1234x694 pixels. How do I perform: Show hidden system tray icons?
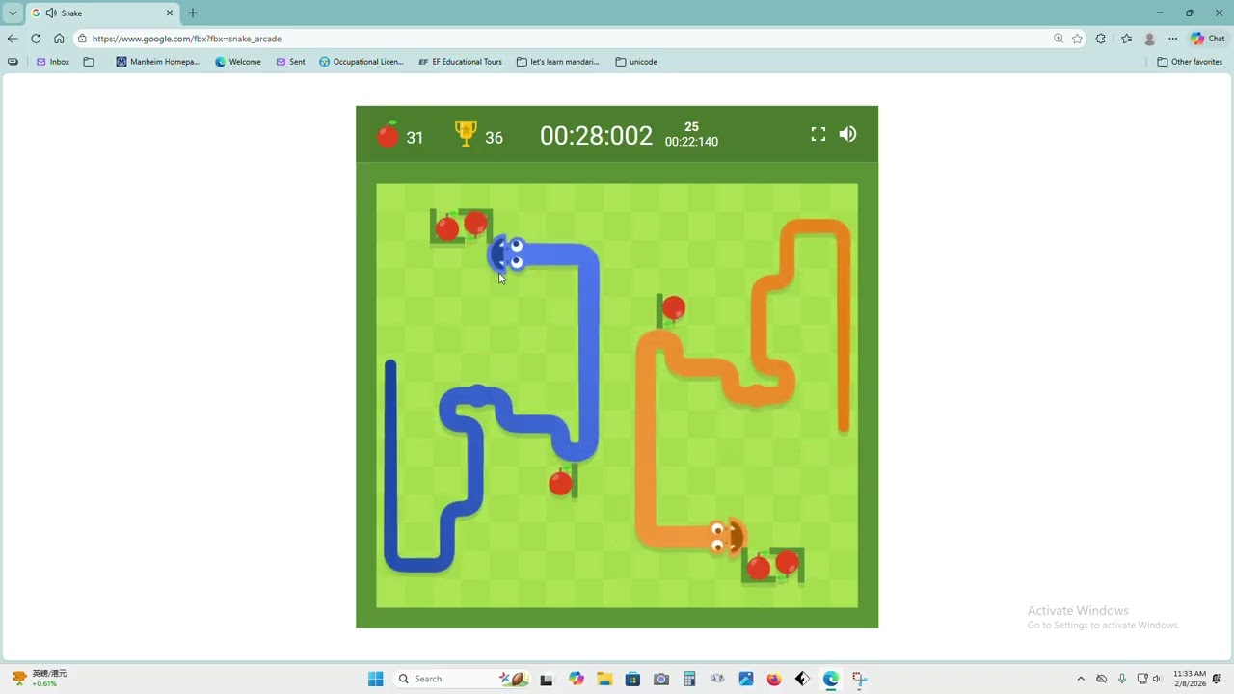pyautogui.click(x=1081, y=679)
